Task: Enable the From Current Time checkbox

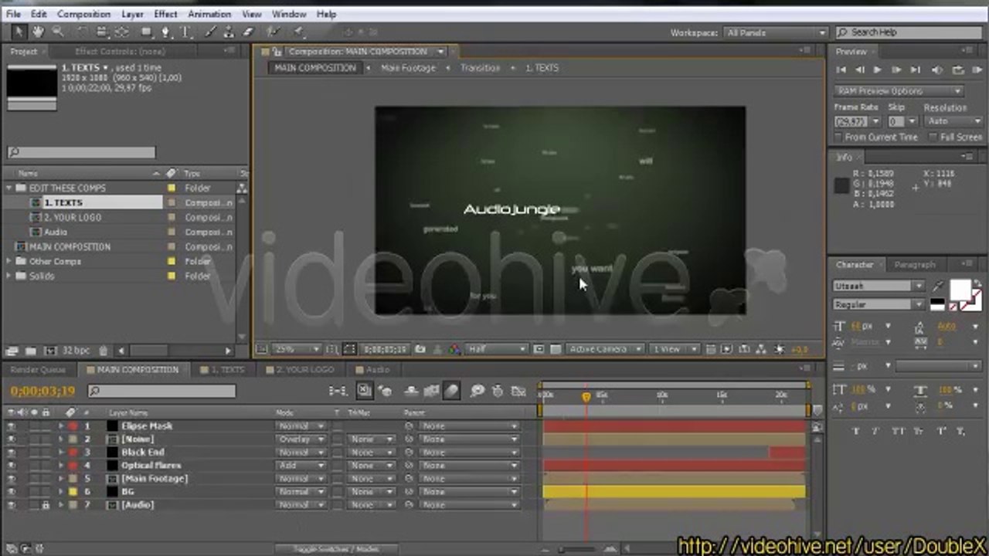Action: [x=838, y=137]
